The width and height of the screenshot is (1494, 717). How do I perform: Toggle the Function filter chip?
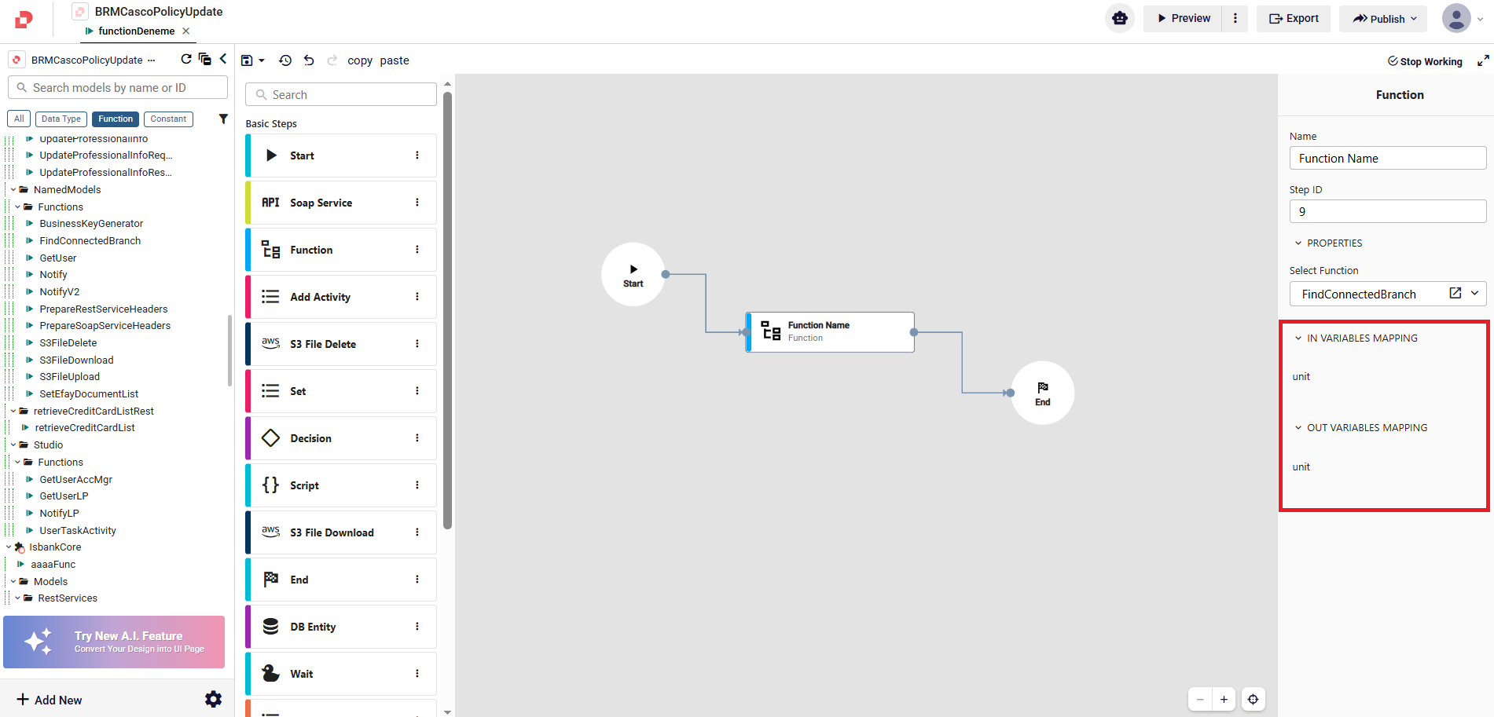tap(116, 119)
